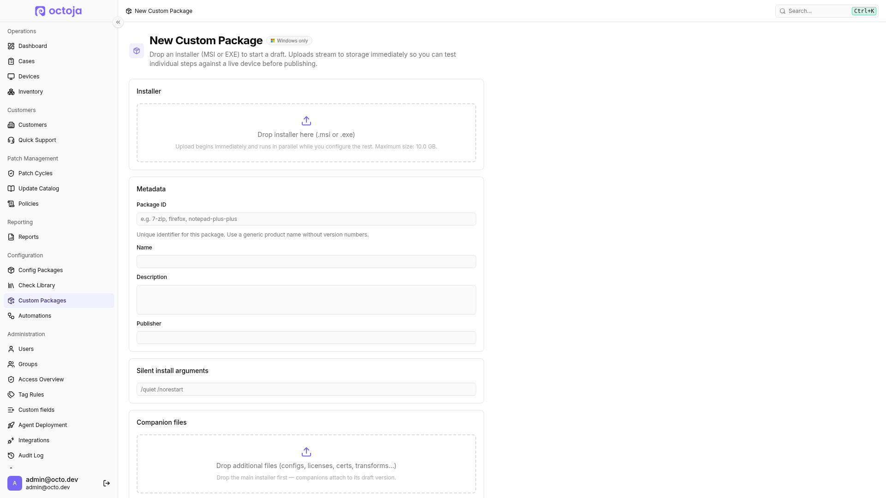This screenshot has width=886, height=498.
Task: Focus the Name input field
Action: coord(306,261)
